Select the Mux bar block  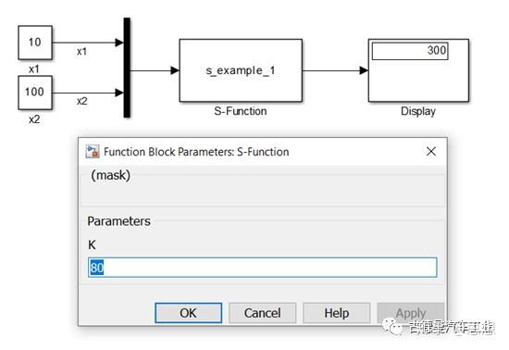(127, 68)
